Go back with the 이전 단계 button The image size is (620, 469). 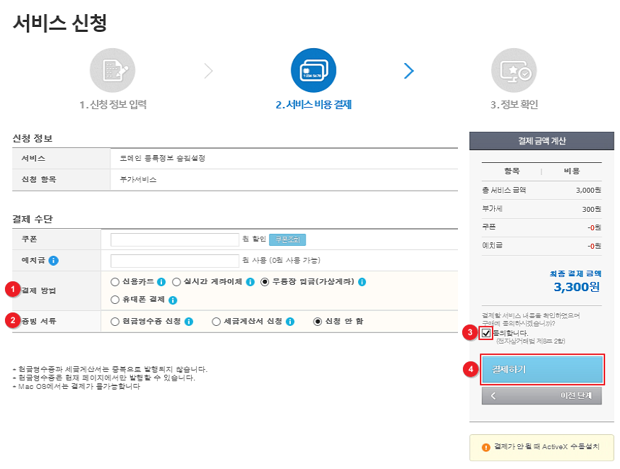541,395
